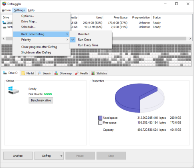Click the Defraggler app logo icon
This screenshot has width=194, height=168.
click(x=4, y=4)
